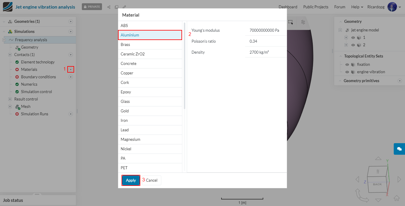The image size is (405, 206).
Task: Add a geometry primitive with plus icon
Action: pyautogui.click(x=400, y=81)
